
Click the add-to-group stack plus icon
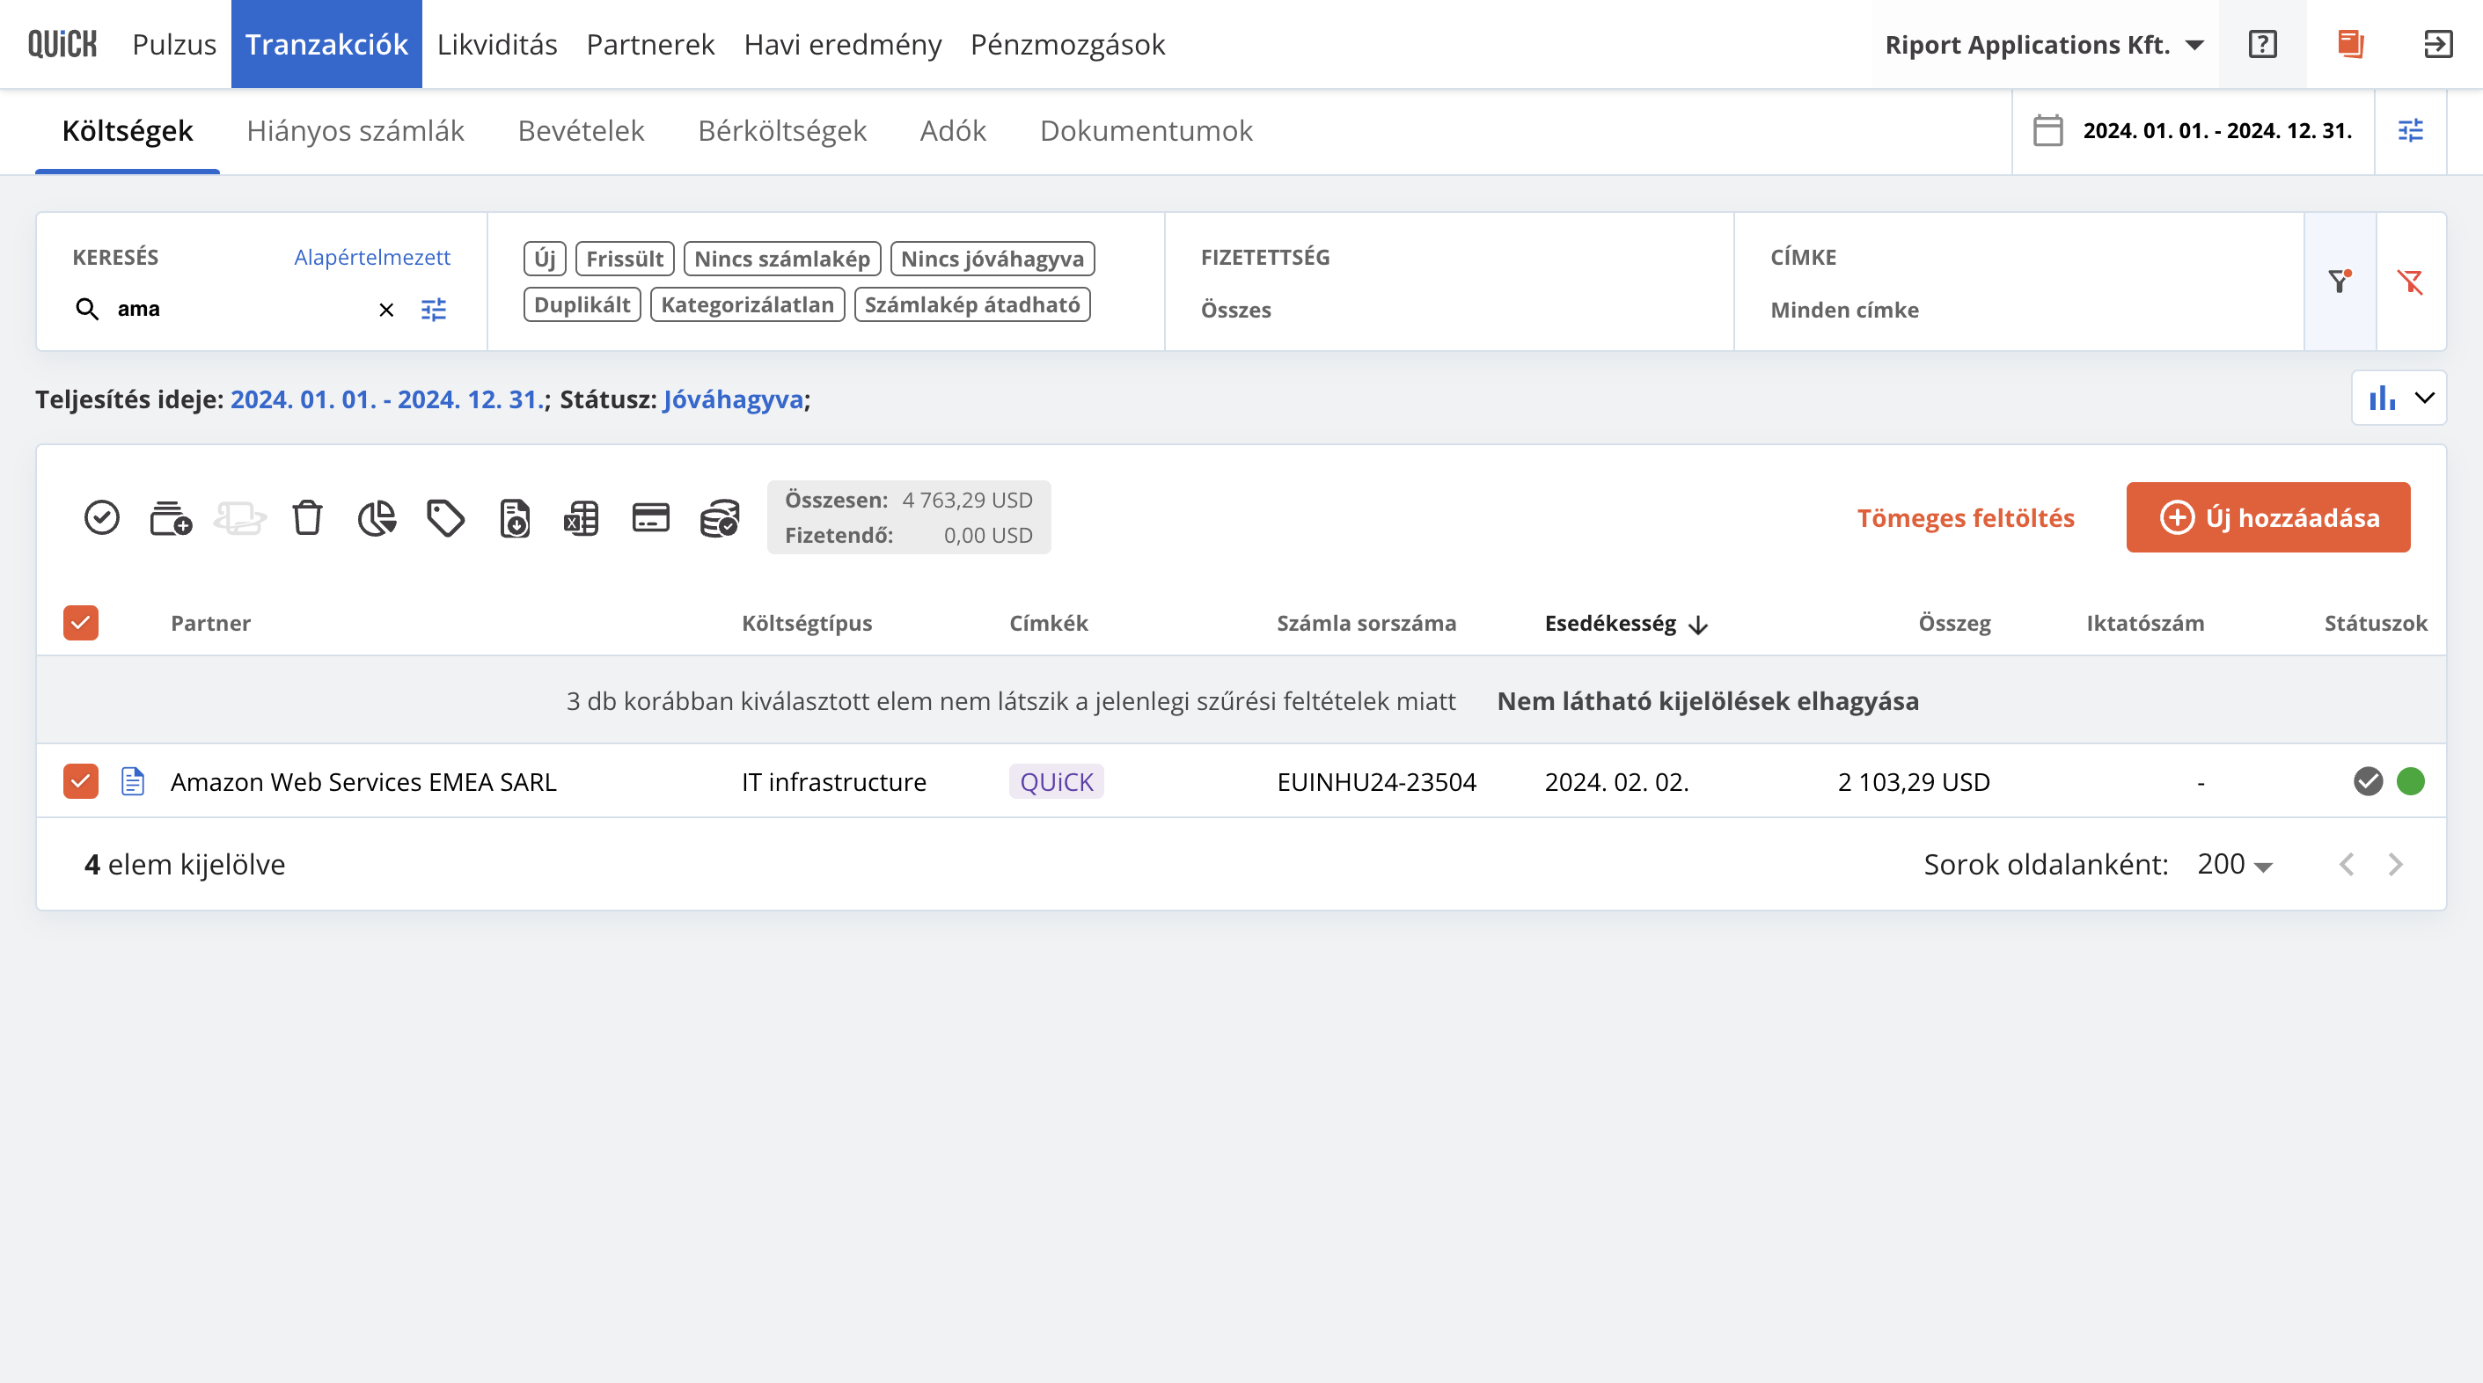tap(171, 517)
